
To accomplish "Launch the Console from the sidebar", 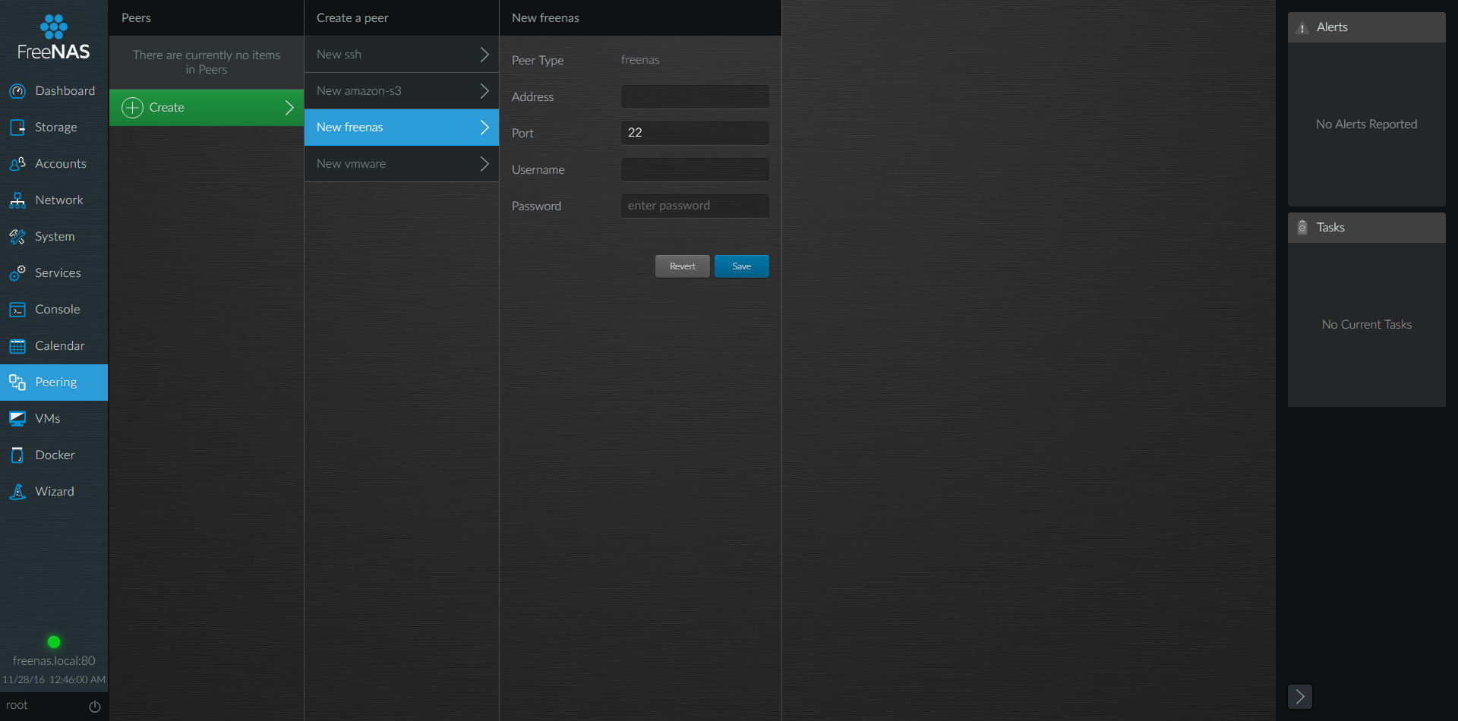I will (53, 309).
